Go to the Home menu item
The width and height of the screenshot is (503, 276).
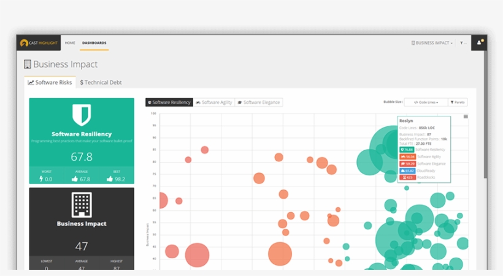pyautogui.click(x=70, y=43)
